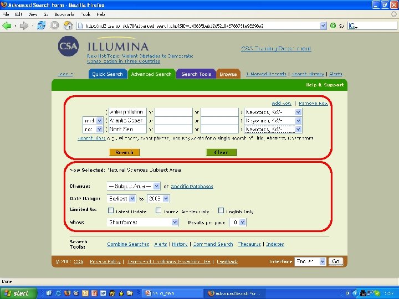Screen dimensions: 399x299
Task: Click the green Go icon beside address bar
Action: pos(333,25)
